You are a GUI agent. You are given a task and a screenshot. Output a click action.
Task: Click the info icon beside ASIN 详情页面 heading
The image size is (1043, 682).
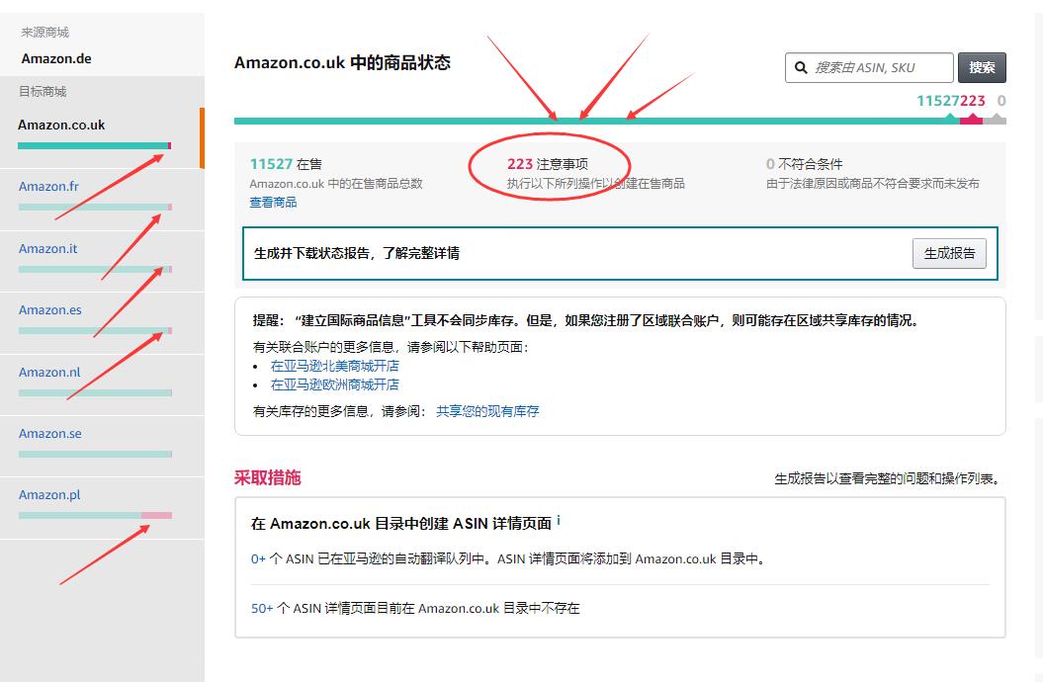(559, 521)
